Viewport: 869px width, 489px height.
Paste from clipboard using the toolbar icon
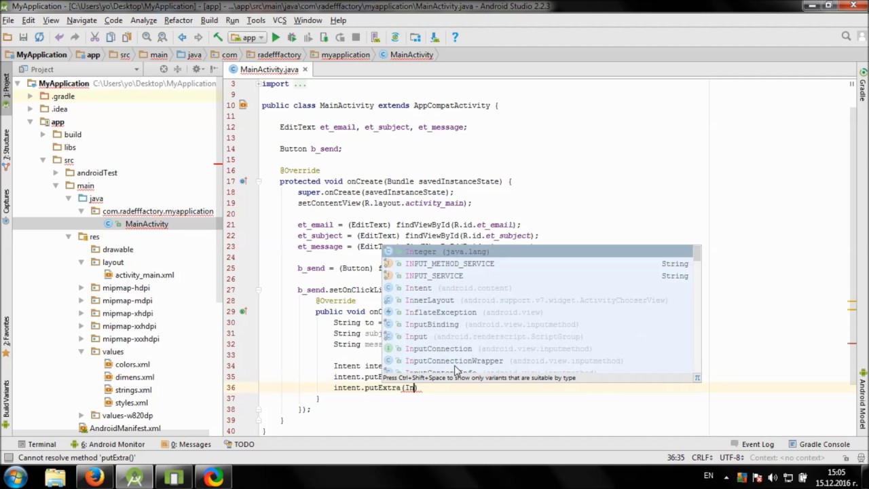[x=127, y=37]
